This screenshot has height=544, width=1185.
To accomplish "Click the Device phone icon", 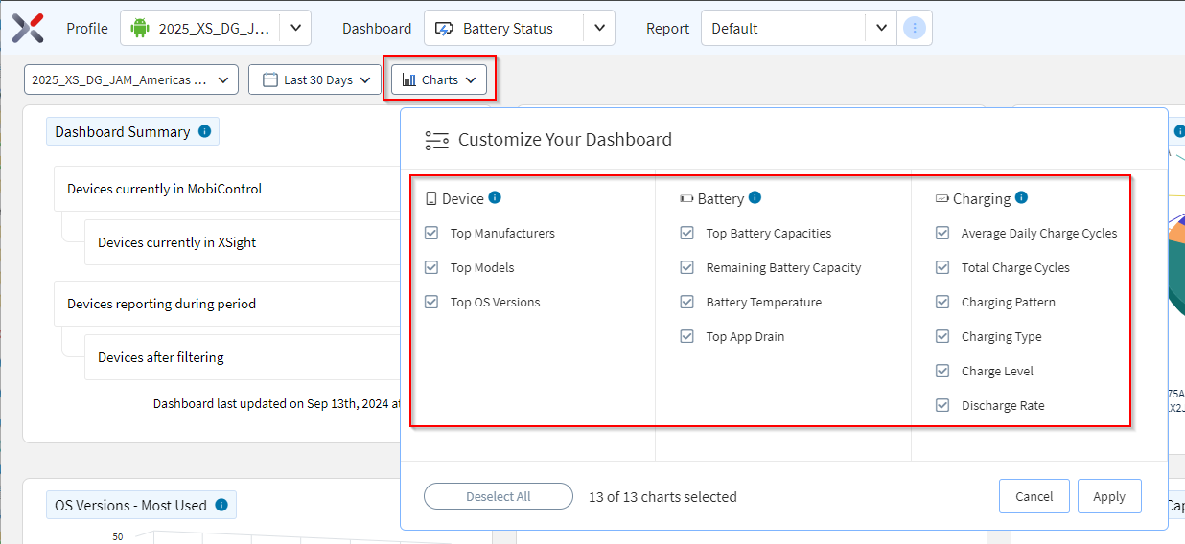I will point(431,199).
